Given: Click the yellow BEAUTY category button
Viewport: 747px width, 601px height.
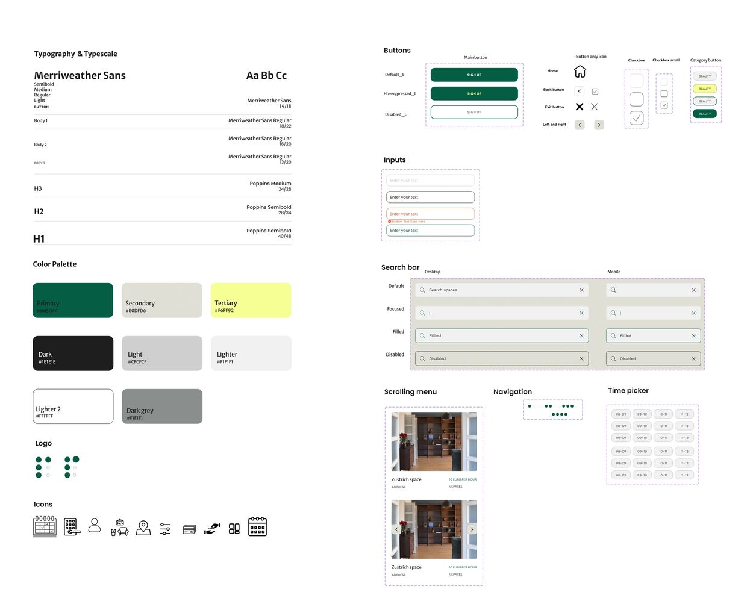Looking at the screenshot, I should 705,89.
